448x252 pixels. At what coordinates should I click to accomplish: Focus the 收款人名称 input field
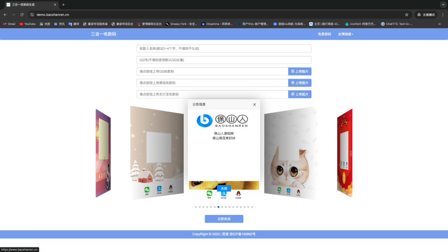[224, 49]
